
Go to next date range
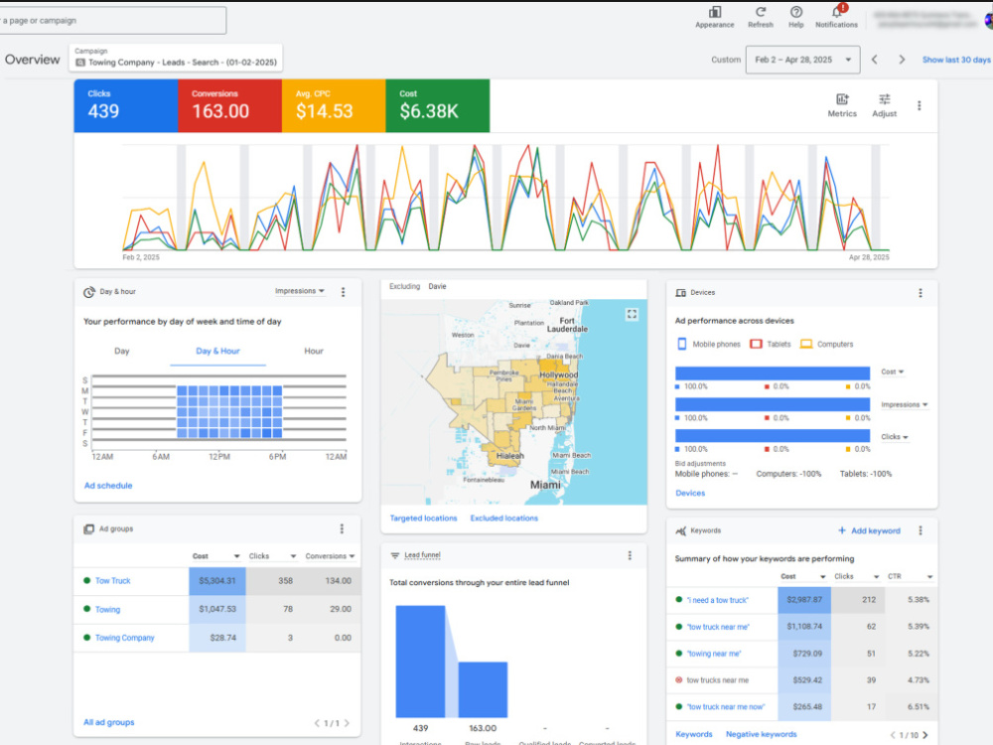(x=902, y=60)
